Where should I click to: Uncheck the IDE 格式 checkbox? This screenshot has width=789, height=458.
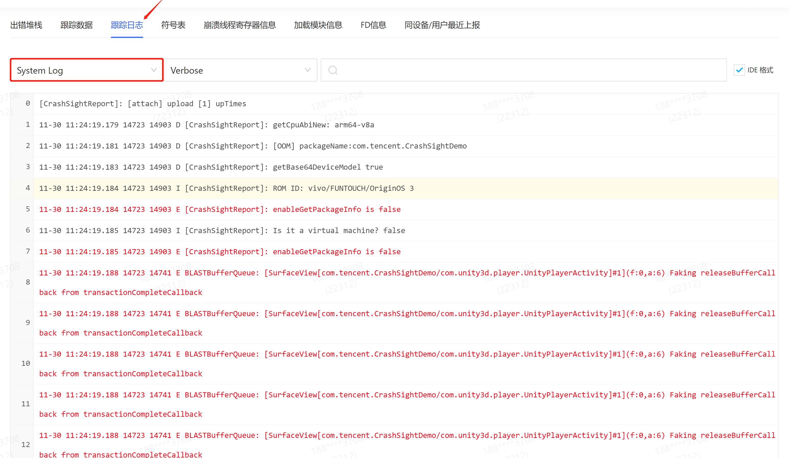(x=739, y=70)
